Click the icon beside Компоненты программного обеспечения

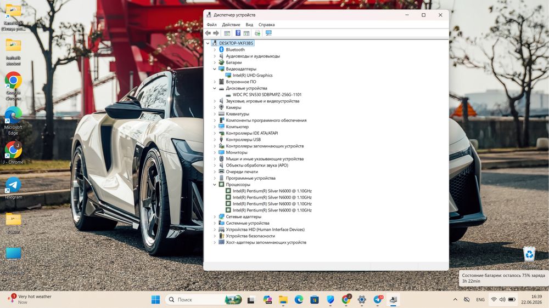point(221,120)
